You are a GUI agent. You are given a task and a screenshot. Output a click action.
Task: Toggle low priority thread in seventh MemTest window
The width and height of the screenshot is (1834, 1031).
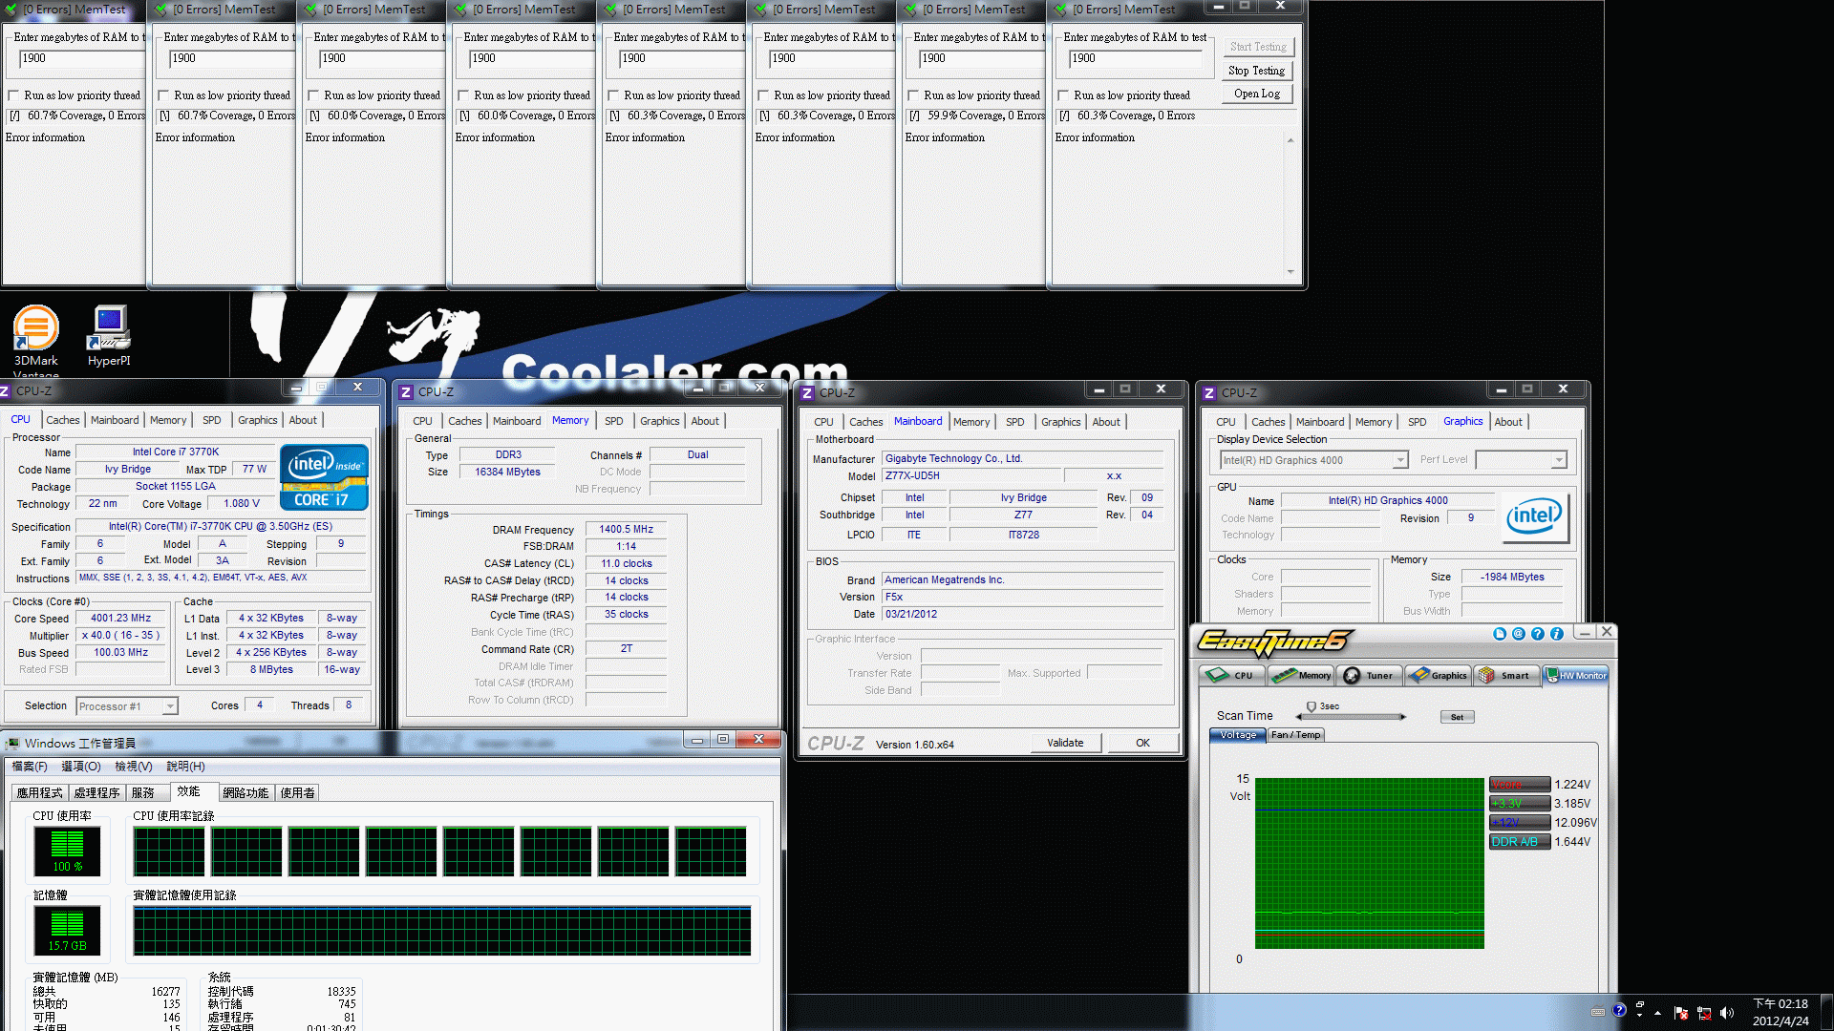click(x=913, y=95)
